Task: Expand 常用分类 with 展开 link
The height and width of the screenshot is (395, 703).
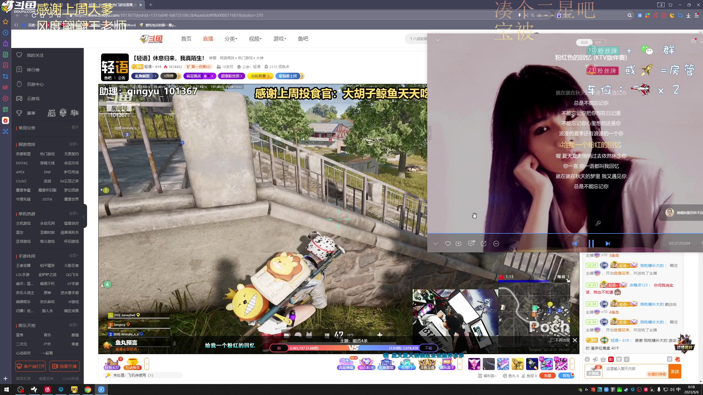Action: [75, 127]
